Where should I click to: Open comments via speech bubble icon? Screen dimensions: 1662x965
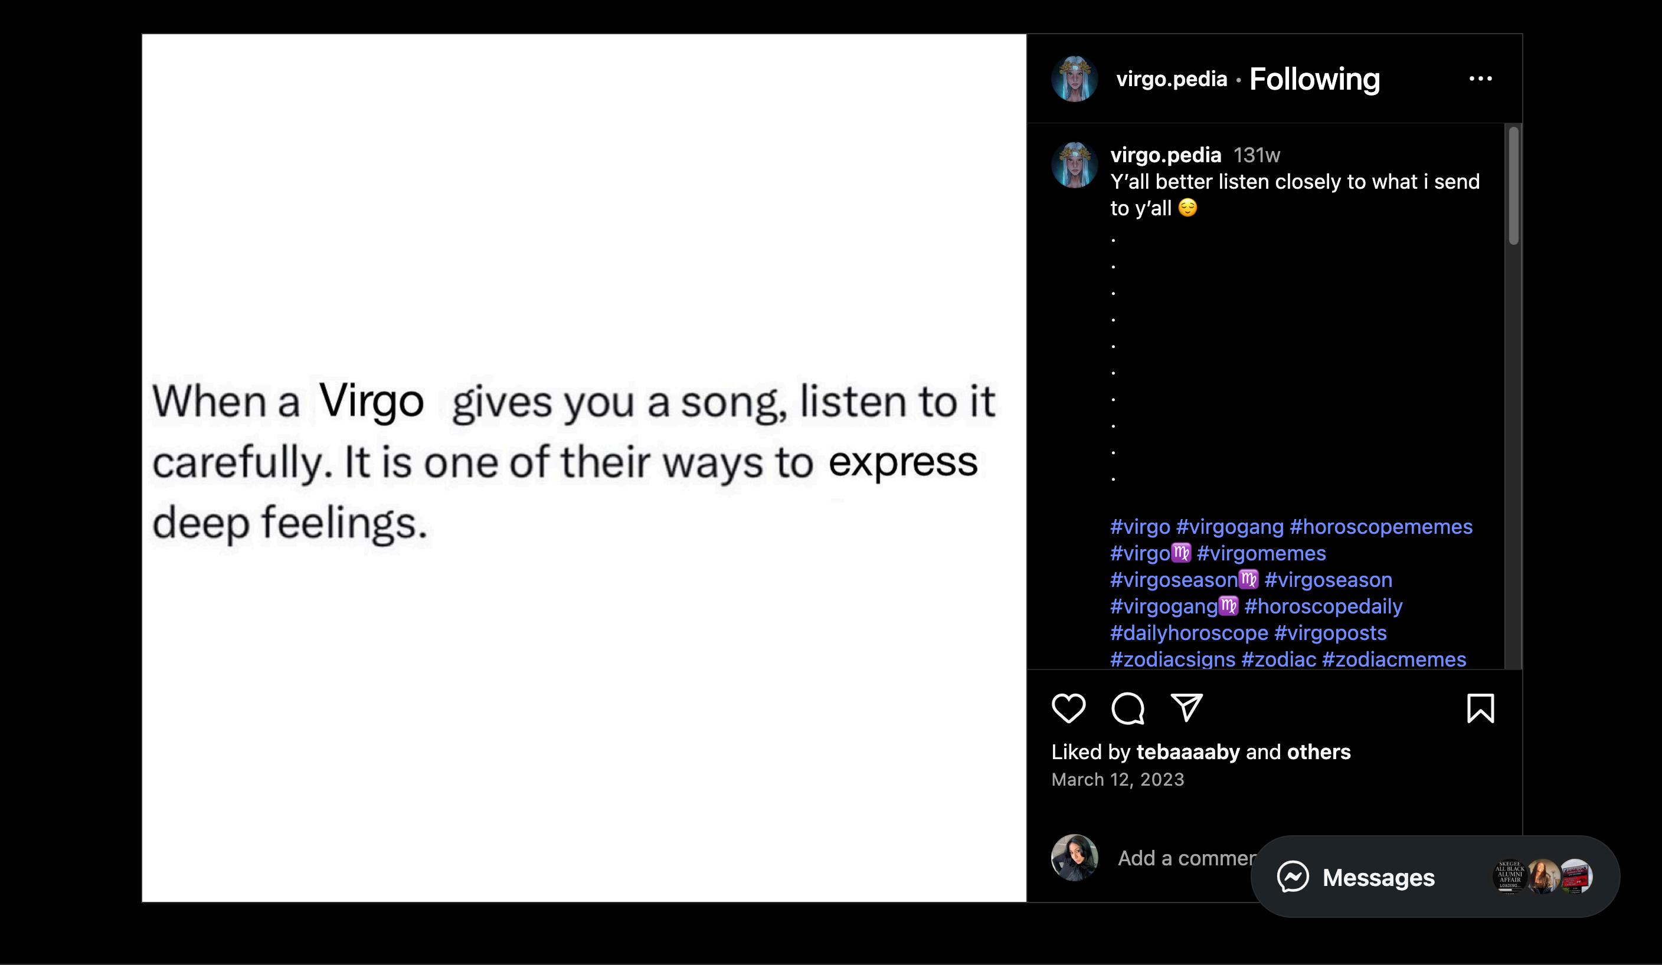coord(1127,708)
